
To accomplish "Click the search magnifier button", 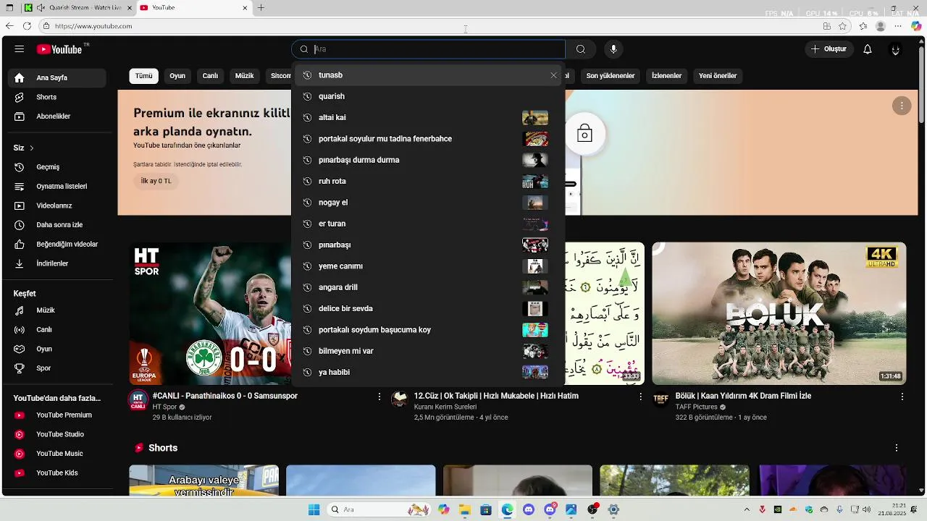I will pyautogui.click(x=581, y=49).
